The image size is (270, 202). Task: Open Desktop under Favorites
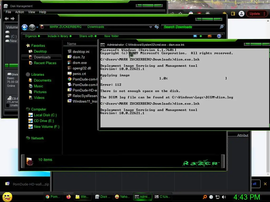pos(40,51)
